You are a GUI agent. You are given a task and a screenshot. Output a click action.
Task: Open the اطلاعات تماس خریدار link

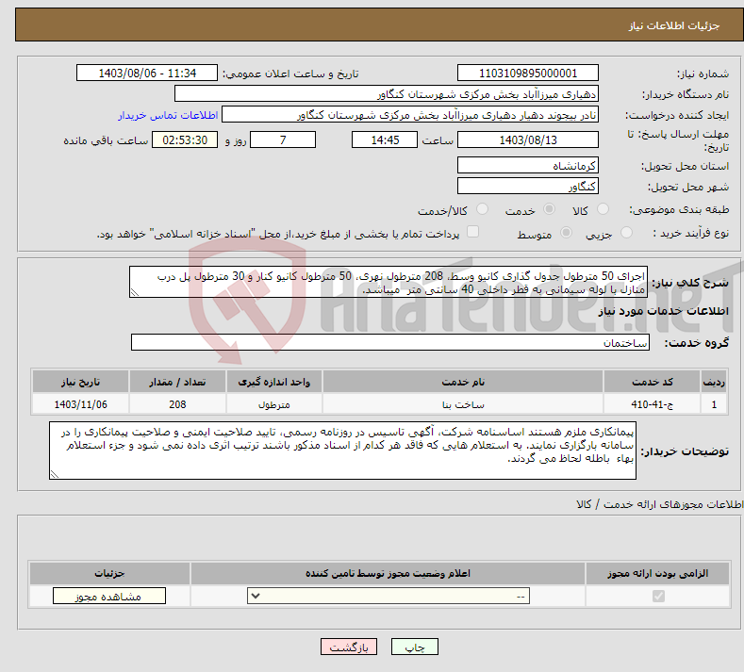168,115
